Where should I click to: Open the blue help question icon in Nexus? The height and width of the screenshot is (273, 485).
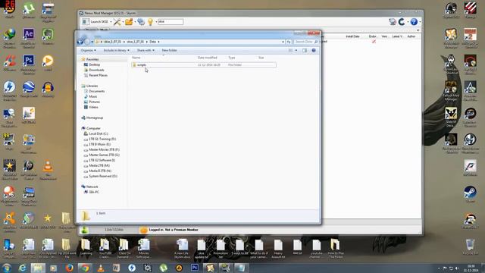(414, 22)
